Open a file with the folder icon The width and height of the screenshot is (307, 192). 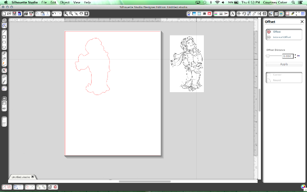(x=9, y=13)
